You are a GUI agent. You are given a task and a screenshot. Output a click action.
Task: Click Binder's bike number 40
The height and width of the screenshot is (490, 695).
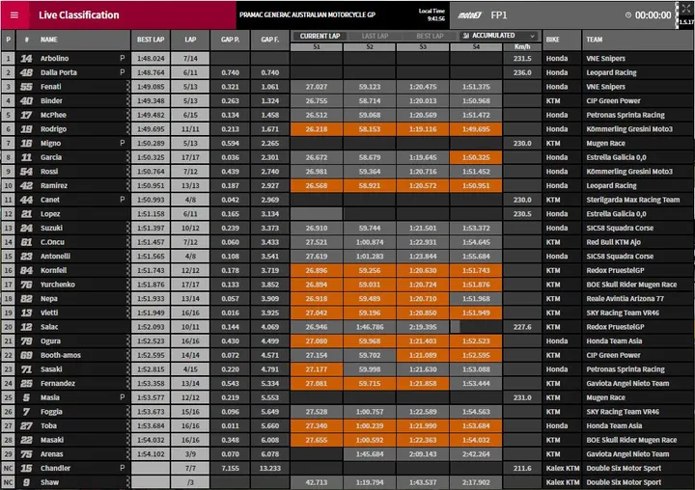tap(27, 100)
